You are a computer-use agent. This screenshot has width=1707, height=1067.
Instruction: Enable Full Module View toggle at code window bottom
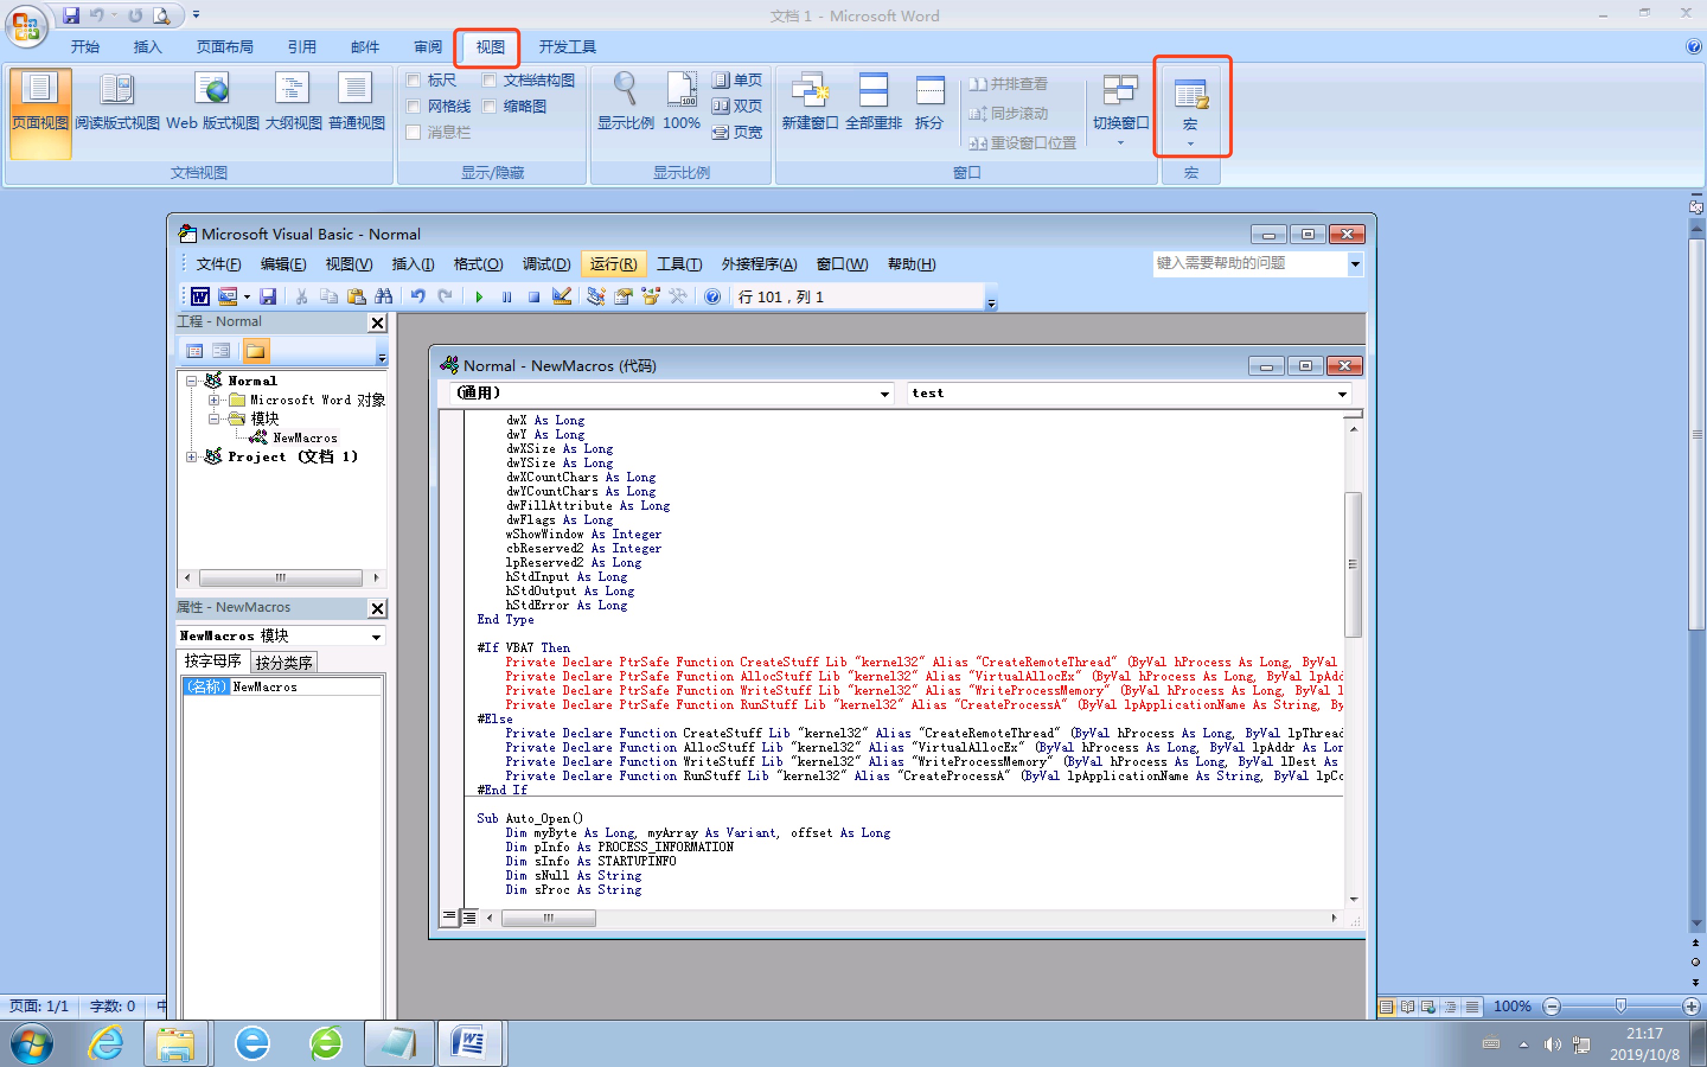pos(469,918)
